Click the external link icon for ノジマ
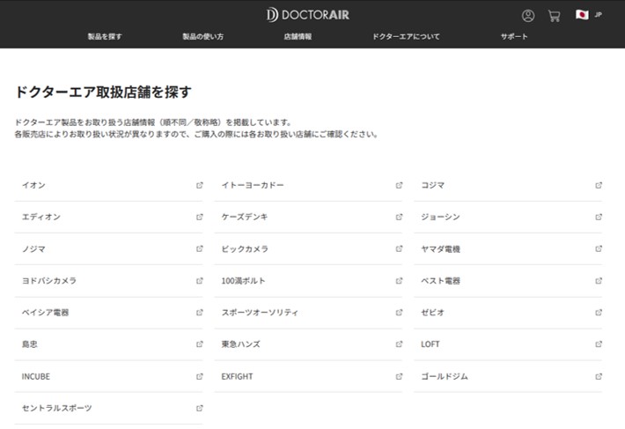The height and width of the screenshot is (429, 625). (x=199, y=248)
